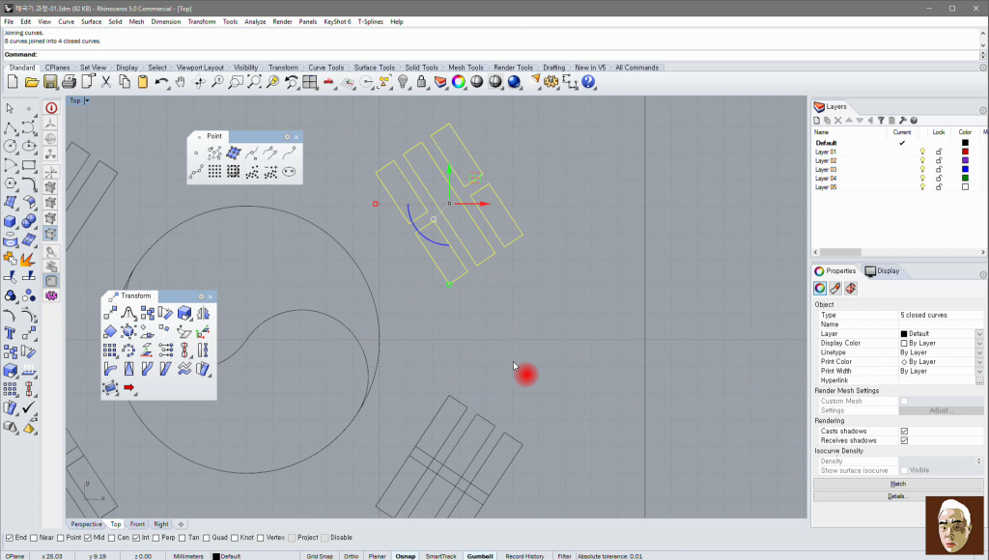989x560 pixels.
Task: Select the Polyline tool in left sidebar
Action: point(10,128)
